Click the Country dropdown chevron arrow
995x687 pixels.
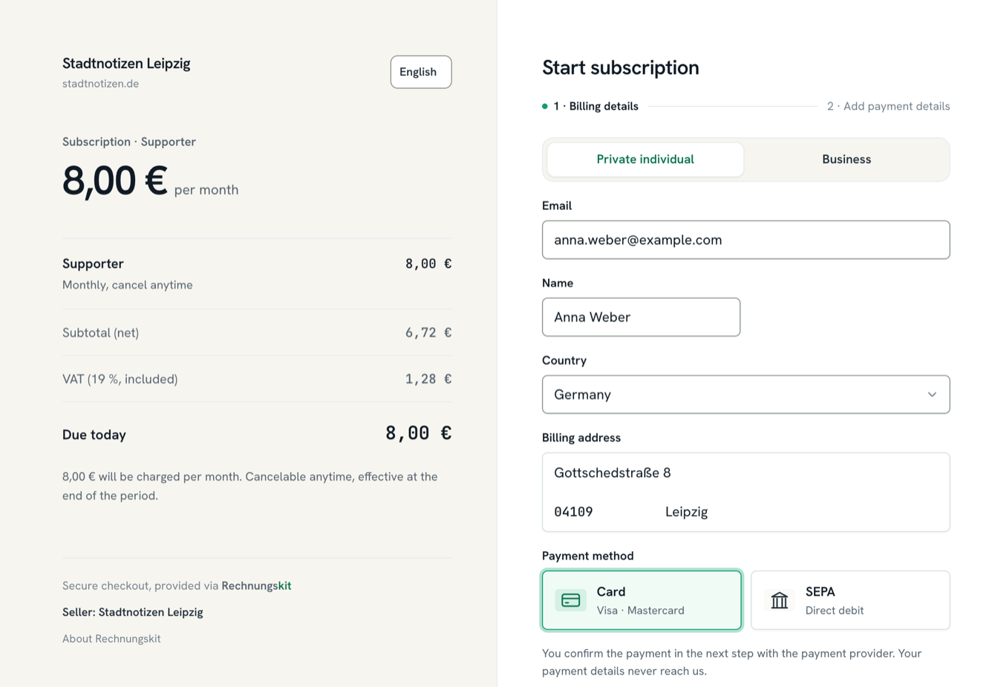tap(932, 395)
